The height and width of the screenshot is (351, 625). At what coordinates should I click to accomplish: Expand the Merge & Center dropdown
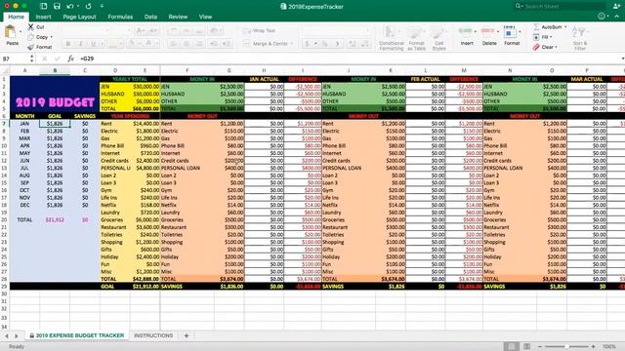point(292,43)
